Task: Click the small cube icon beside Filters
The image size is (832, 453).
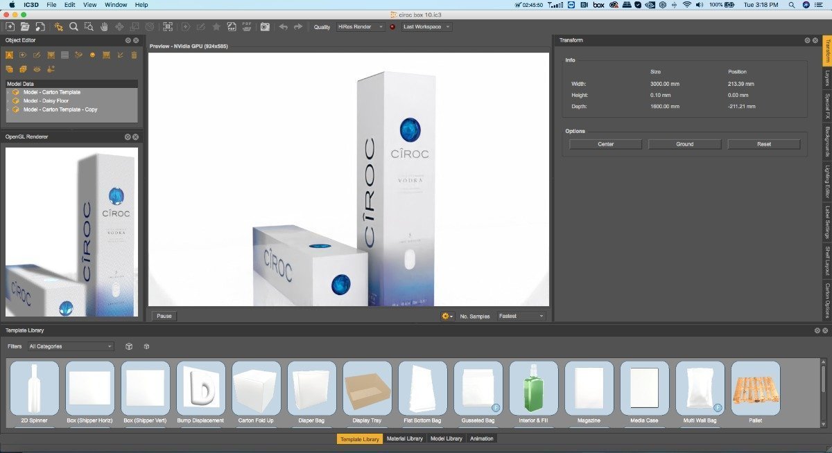Action: click(146, 346)
